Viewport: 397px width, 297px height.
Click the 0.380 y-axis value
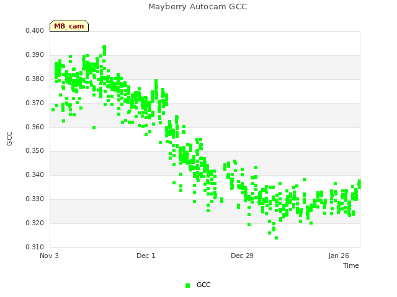[x=35, y=79]
